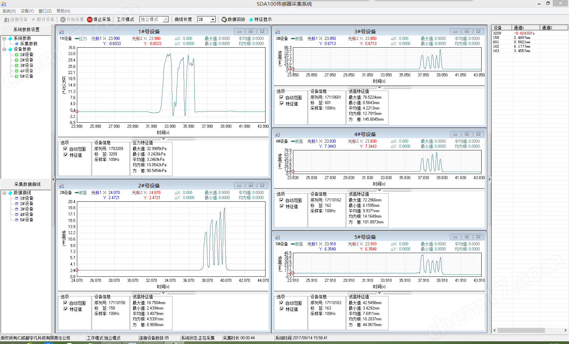
Task: Click the 连接设备 connect device toolbar icon
Action: (x=7, y=20)
